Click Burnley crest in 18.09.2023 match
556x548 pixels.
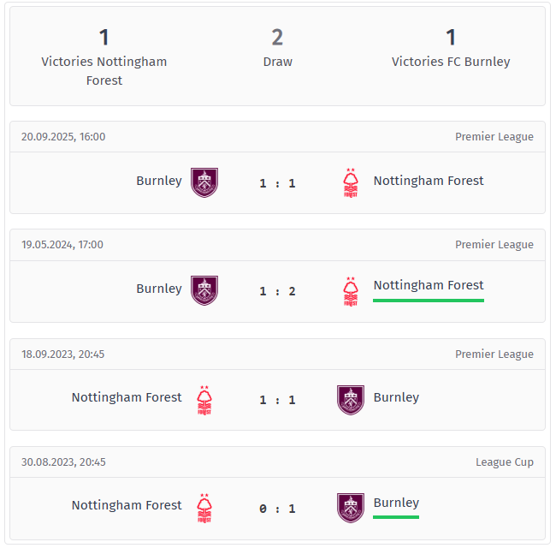[x=351, y=399]
